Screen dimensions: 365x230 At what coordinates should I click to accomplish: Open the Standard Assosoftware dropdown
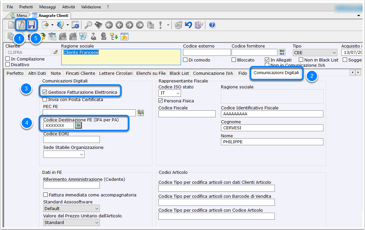[x=72, y=208]
